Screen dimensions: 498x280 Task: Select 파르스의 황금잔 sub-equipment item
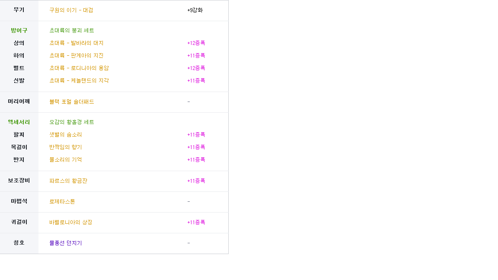click(68, 181)
